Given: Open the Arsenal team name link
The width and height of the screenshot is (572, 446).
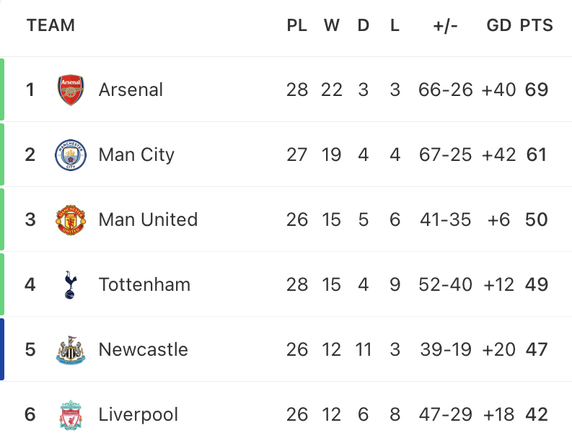Looking at the screenshot, I should pyautogui.click(x=131, y=89).
